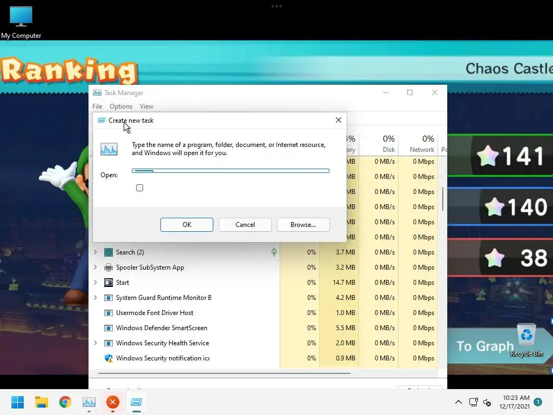This screenshot has width=553, height=415.
Task: Expand Spooler SubSystem App row
Action: [x=95, y=267]
